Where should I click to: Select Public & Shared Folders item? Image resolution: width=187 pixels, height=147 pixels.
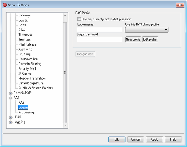click(36, 88)
